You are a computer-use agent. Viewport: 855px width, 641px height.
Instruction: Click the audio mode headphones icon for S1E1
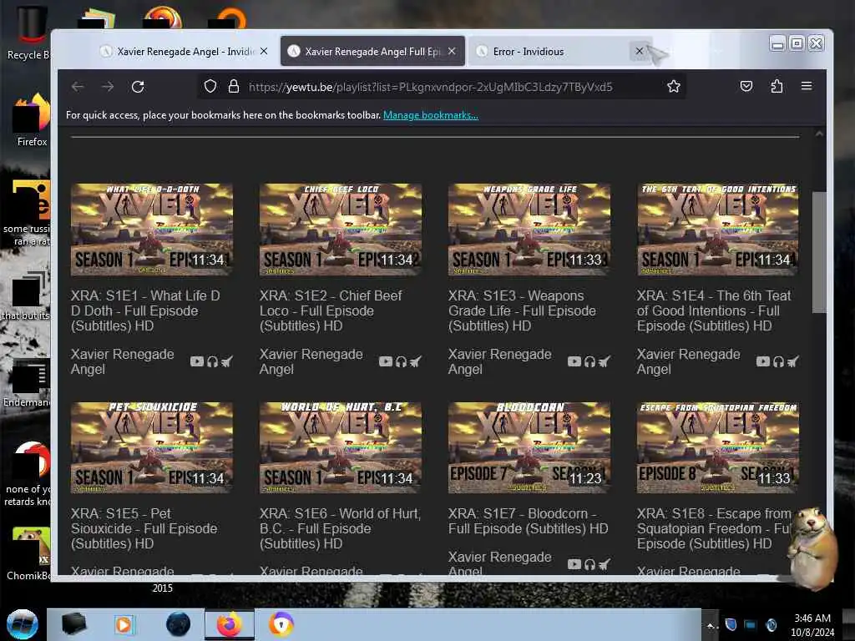point(213,361)
